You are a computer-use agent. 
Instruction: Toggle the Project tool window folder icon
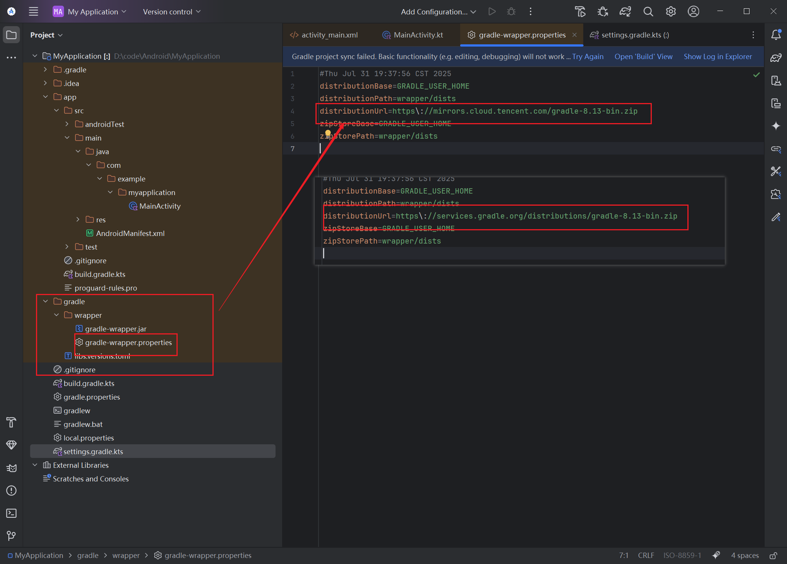point(11,35)
